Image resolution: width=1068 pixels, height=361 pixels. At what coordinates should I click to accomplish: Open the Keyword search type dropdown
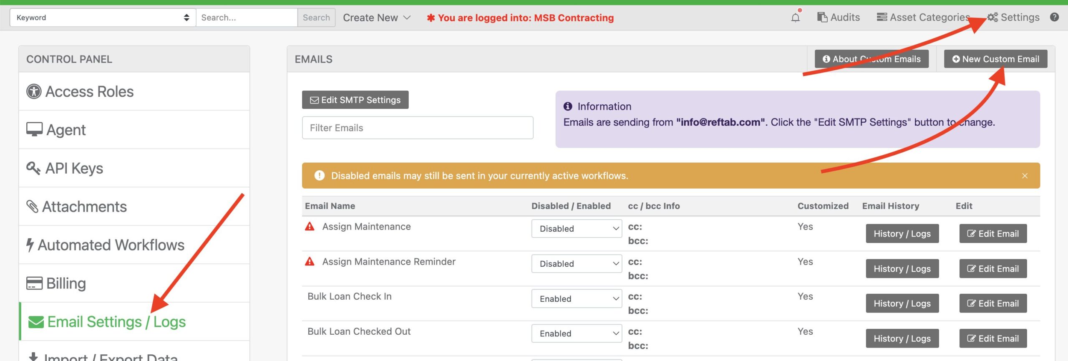click(x=103, y=18)
